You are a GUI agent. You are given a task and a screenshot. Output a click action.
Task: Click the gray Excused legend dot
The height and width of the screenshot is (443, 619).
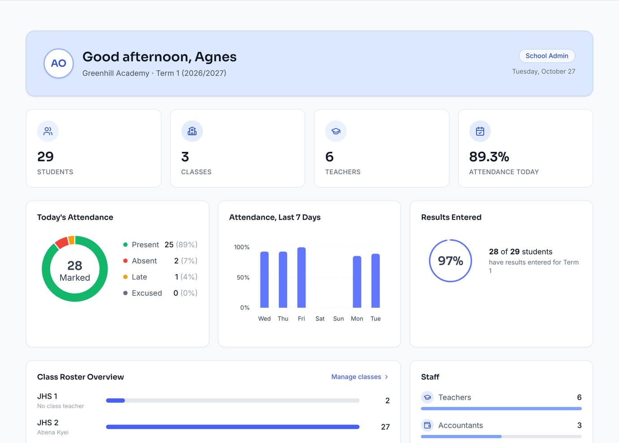coord(126,293)
